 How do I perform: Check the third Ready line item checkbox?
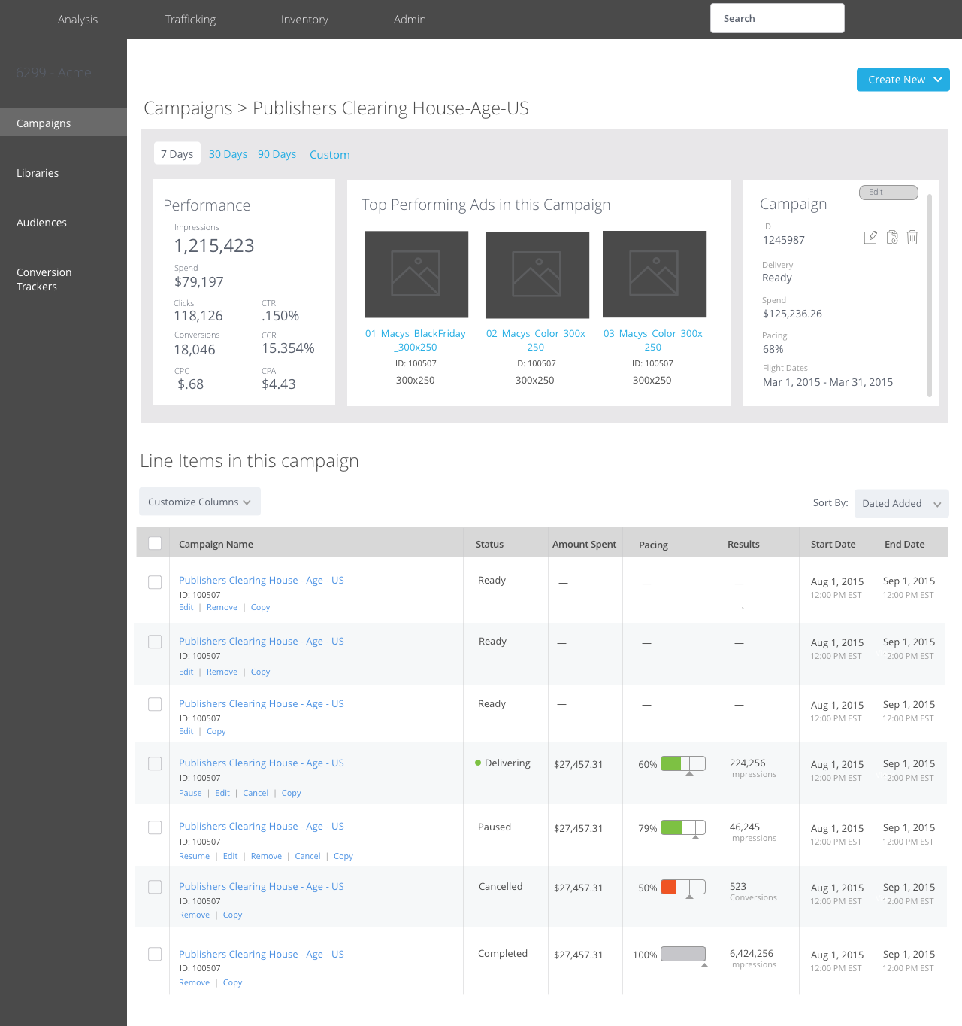155,704
